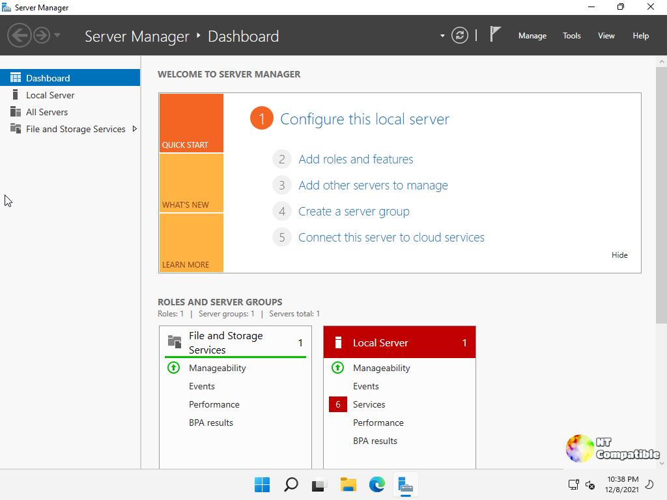Select the LEARN MORE tile
The width and height of the screenshot is (667, 500).
192,243
